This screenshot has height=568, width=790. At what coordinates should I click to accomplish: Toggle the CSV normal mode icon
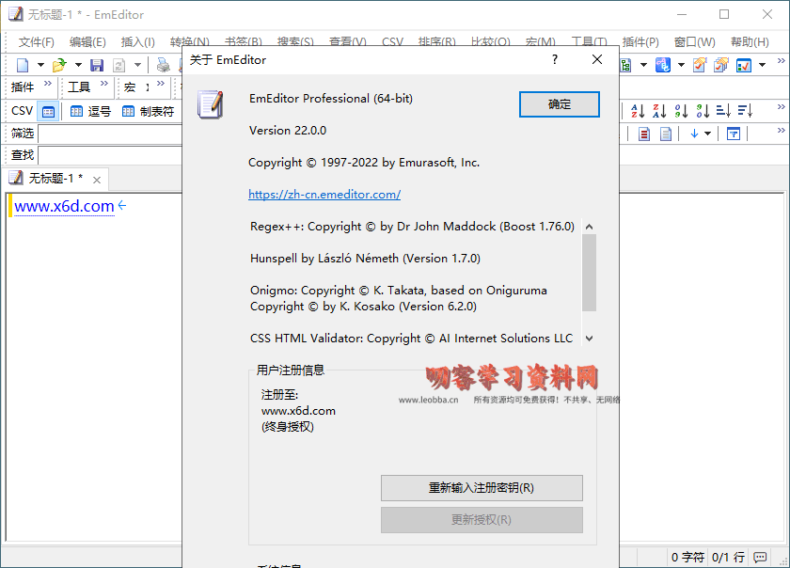pyautogui.click(x=48, y=111)
